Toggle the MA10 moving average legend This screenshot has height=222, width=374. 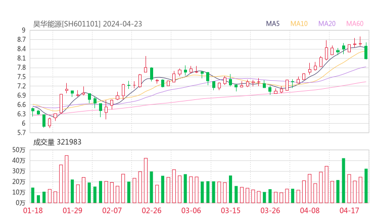point(299,24)
